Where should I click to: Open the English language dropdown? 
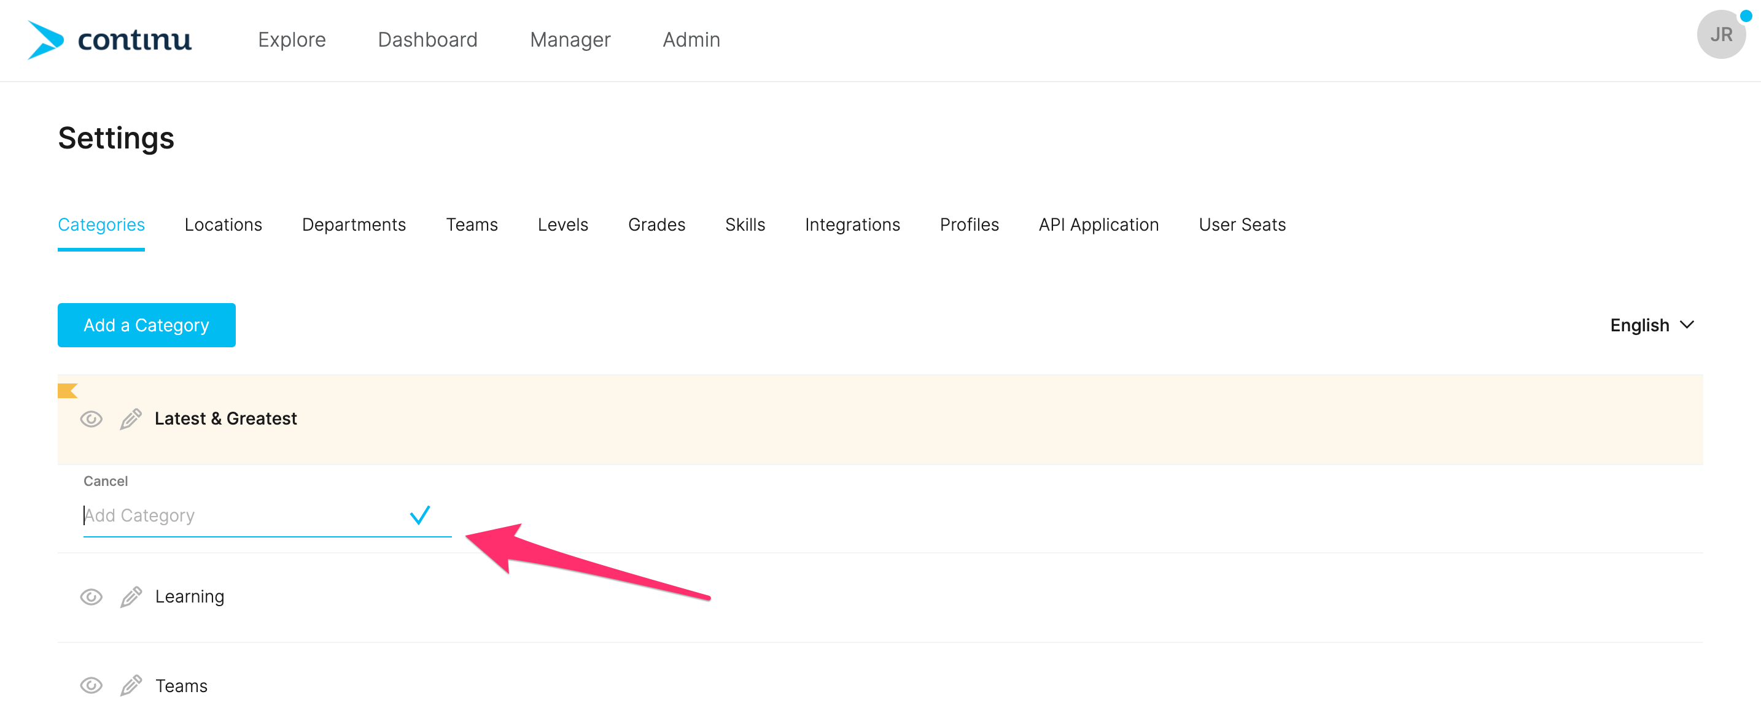tap(1652, 325)
